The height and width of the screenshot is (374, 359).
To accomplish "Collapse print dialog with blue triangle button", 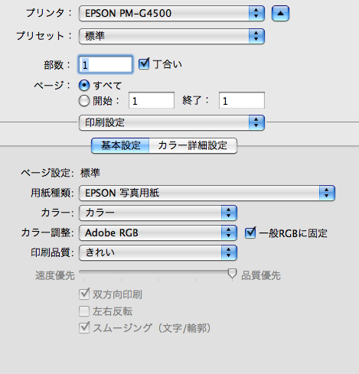I will point(280,13).
